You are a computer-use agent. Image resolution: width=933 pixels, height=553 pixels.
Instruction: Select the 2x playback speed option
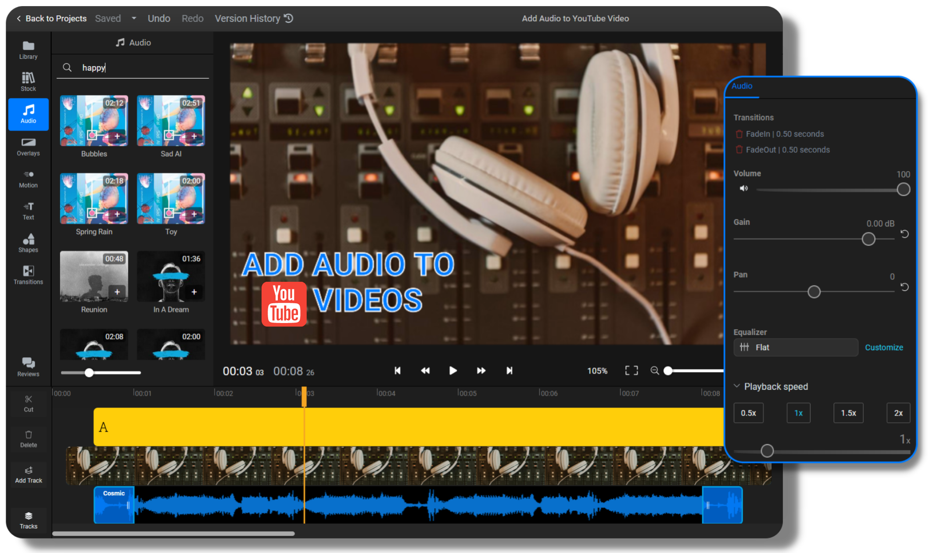tap(898, 413)
